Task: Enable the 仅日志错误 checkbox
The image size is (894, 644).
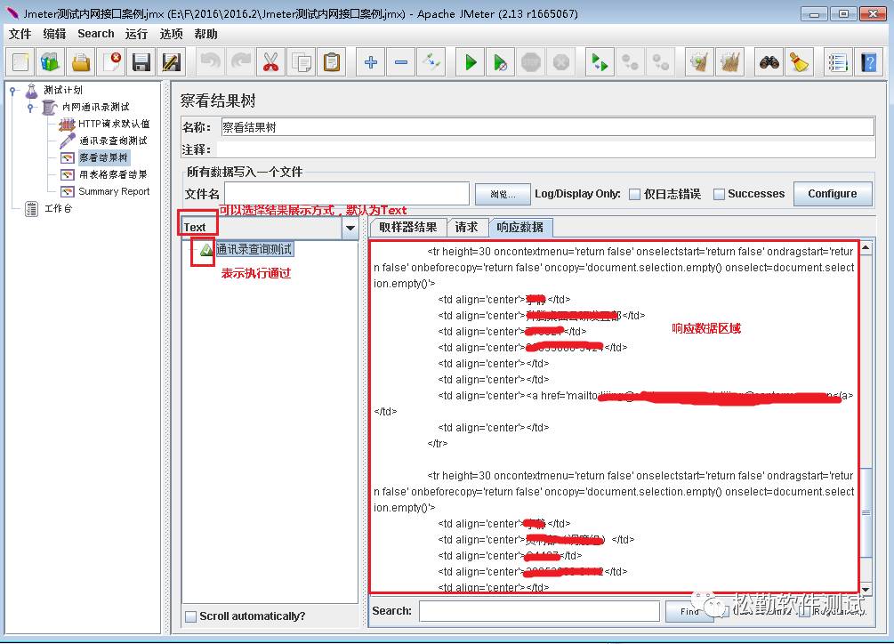Action: [634, 194]
